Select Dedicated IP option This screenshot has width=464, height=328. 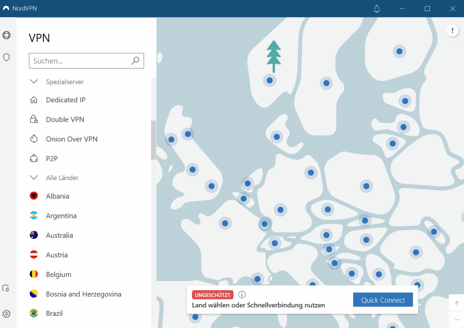[65, 100]
